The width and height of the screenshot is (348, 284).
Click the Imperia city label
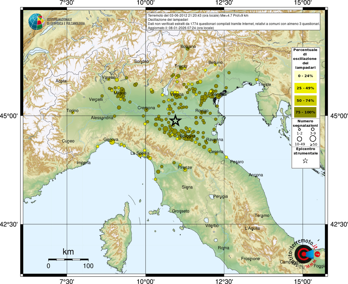click(84, 163)
